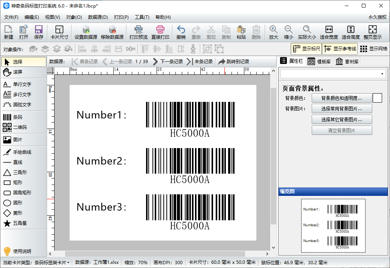Click the canvas horizontal scrollbar
This screenshot has height=268, width=390.
(x=155, y=254)
